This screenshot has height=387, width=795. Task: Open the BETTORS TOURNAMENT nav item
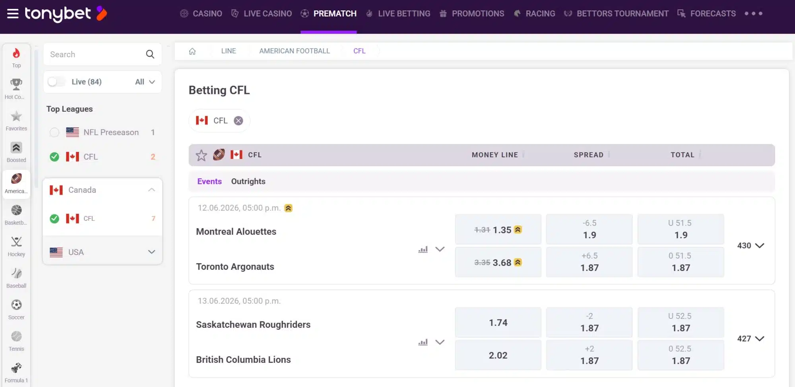pyautogui.click(x=617, y=14)
